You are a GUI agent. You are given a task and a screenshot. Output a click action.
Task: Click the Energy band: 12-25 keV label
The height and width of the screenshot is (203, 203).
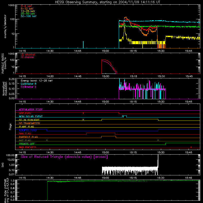(37, 81)
